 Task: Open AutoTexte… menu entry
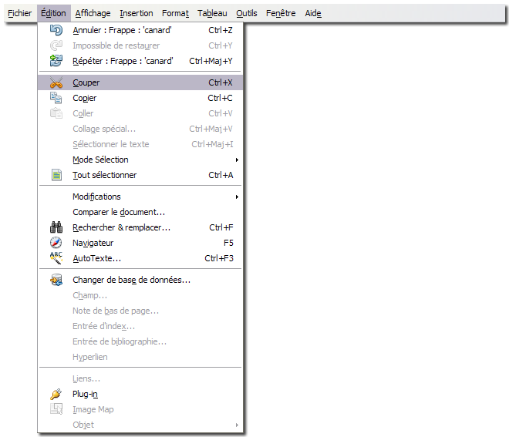point(140,258)
